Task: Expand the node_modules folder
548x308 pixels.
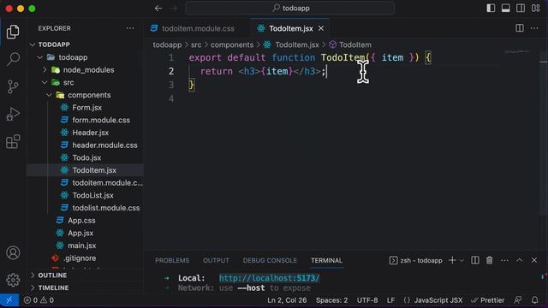Action: tap(85, 70)
